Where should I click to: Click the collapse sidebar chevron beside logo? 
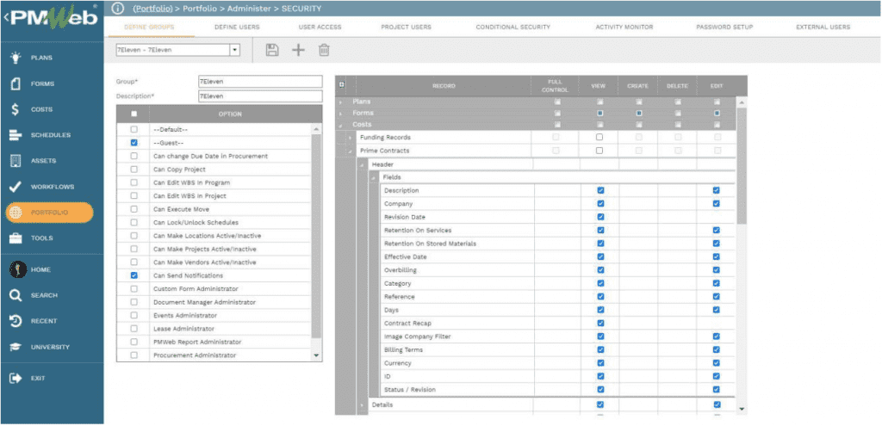pos(5,18)
